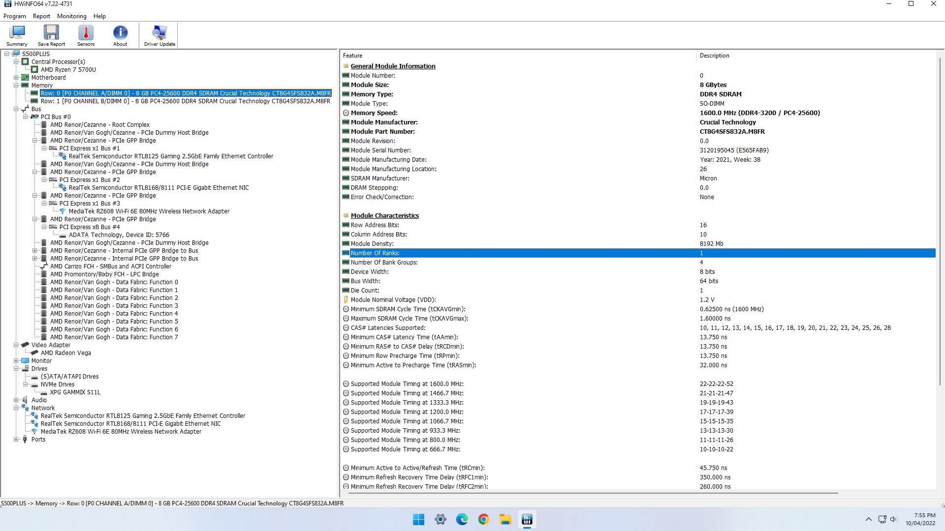
Task: Expand the Ports tree node
Action: point(16,440)
